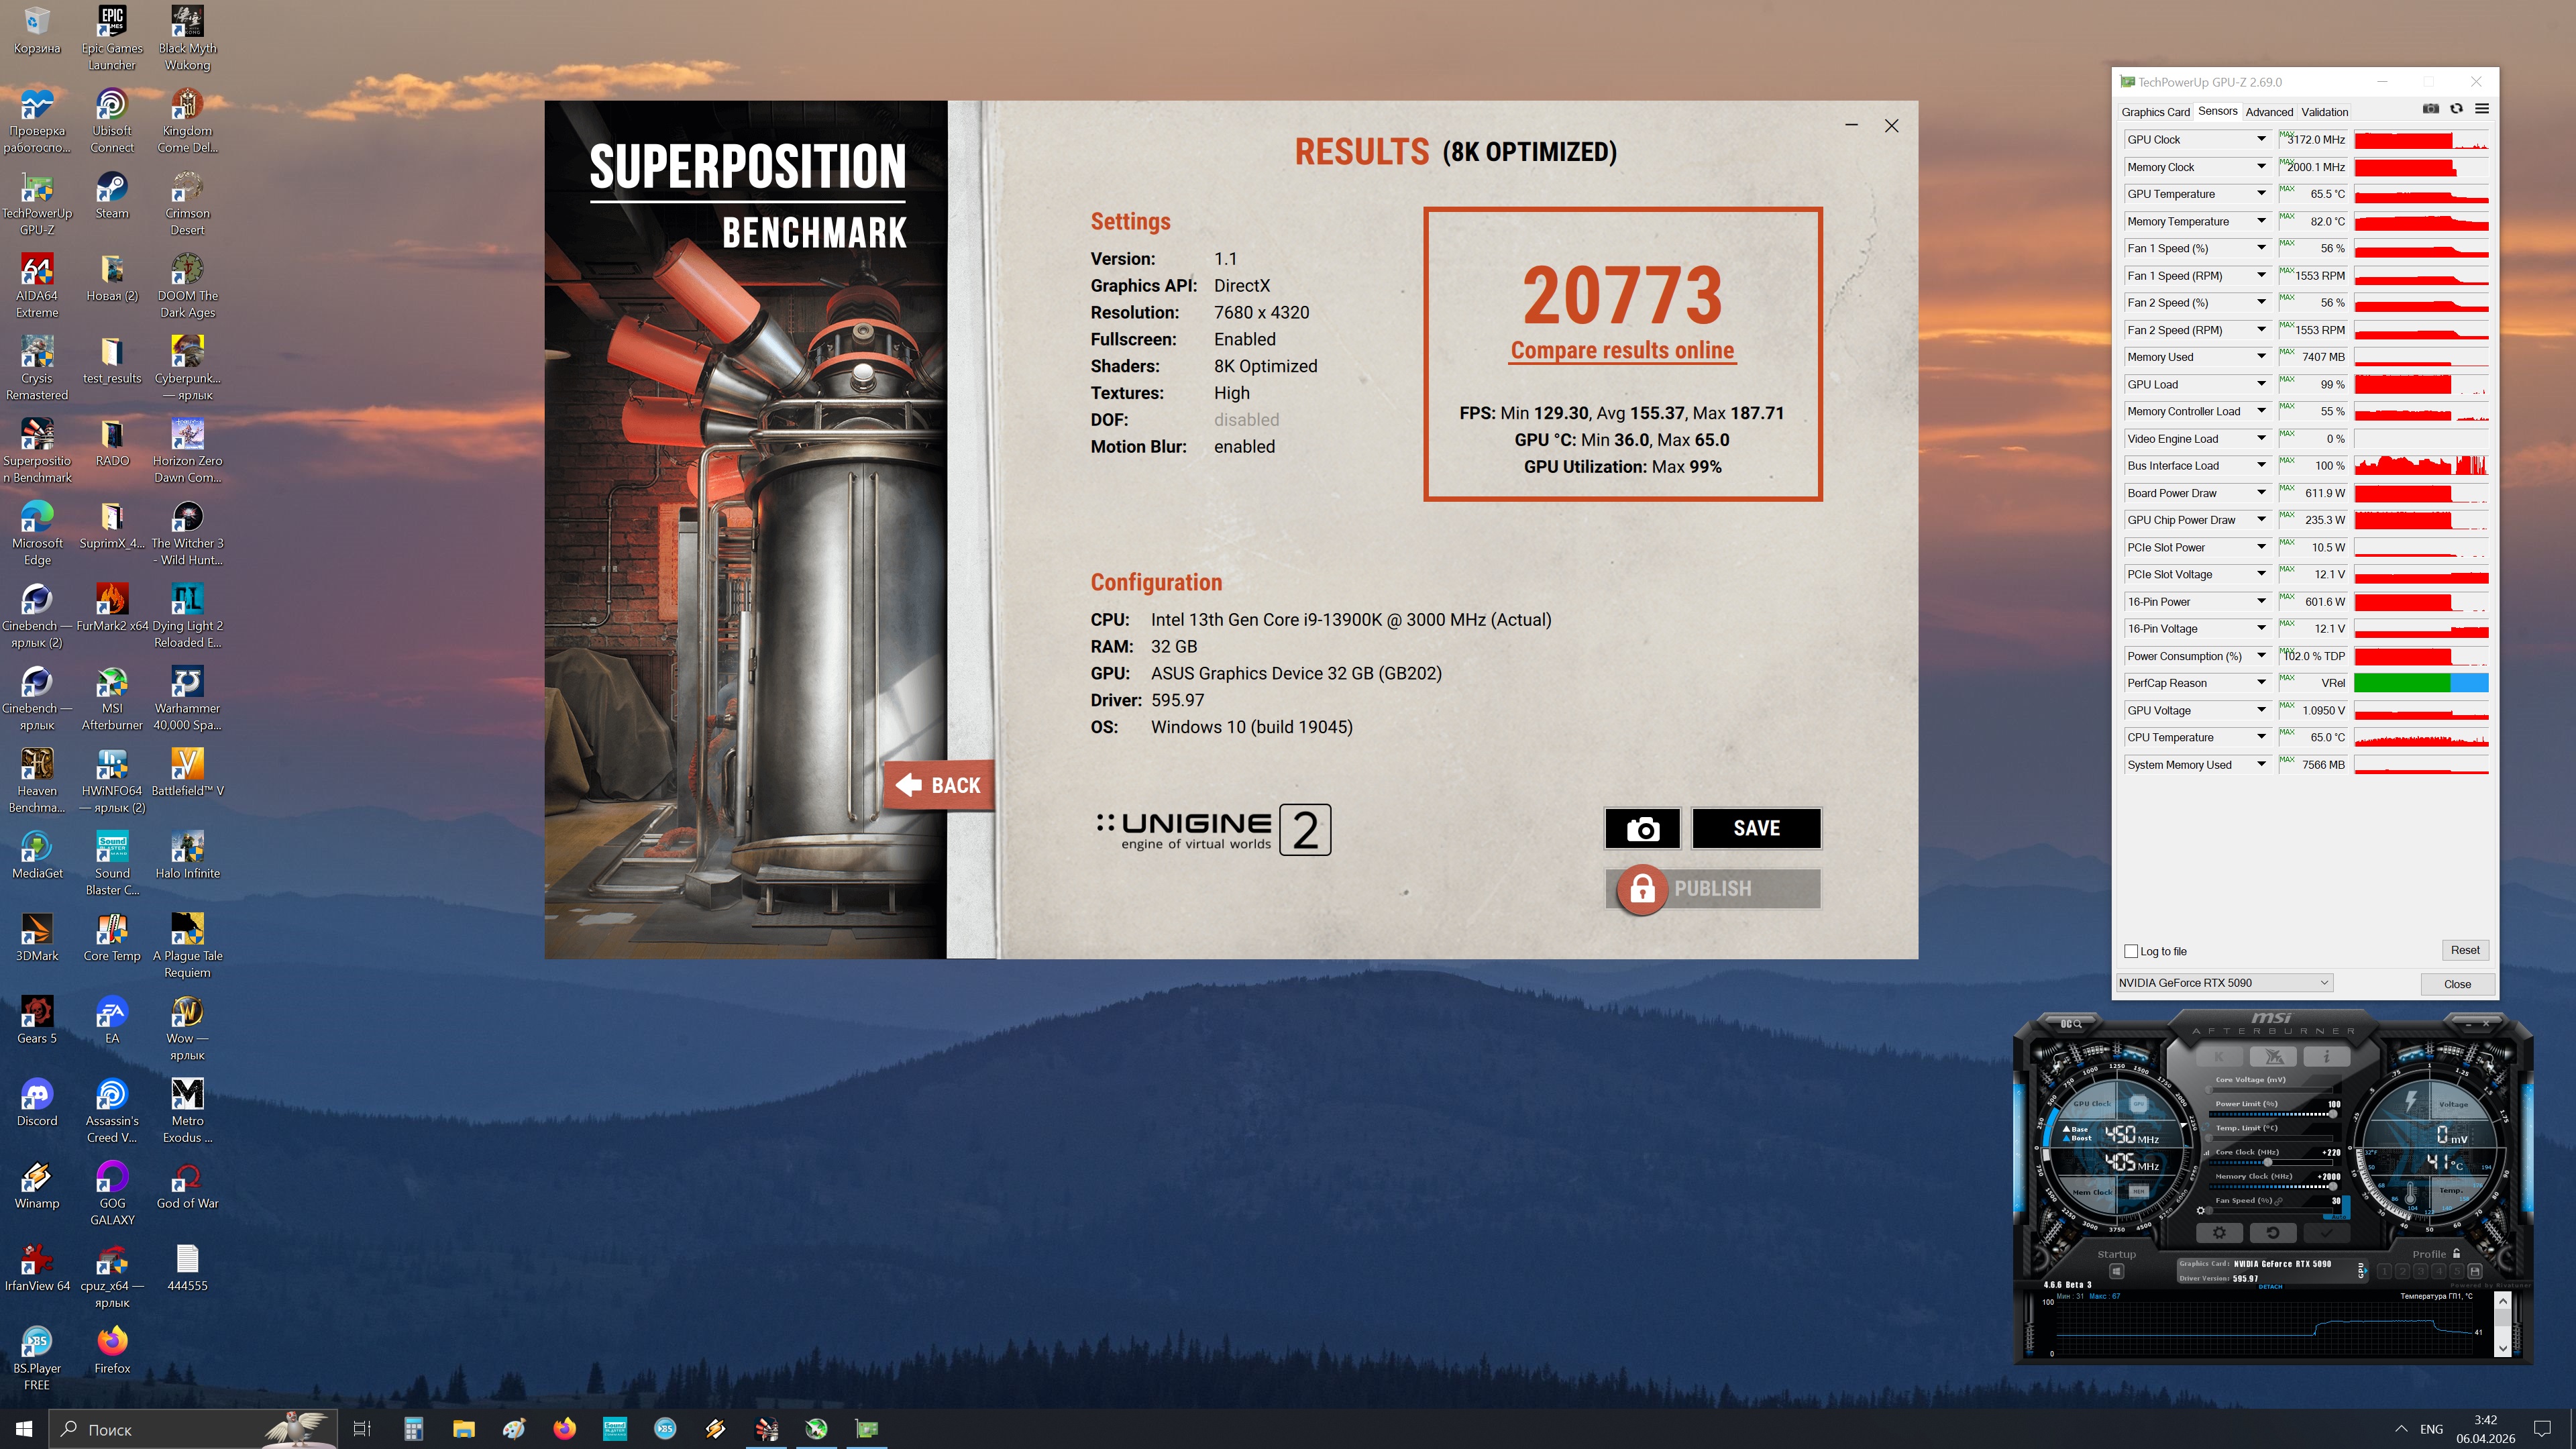2576x1449 pixels.
Task: Expand PerfCap Reason sensor dropdown
Action: point(2261,683)
